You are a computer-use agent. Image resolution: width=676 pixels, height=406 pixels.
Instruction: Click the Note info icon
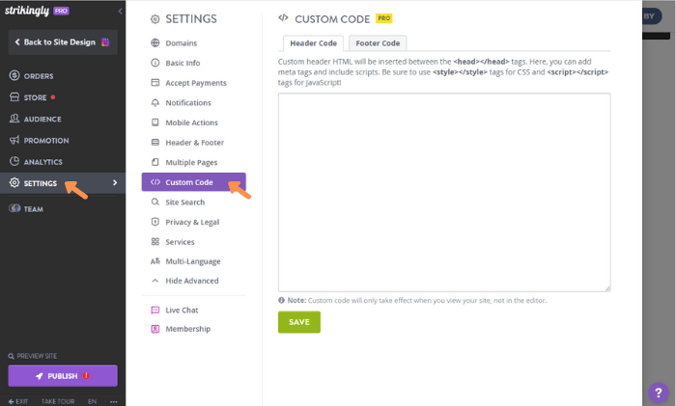click(281, 300)
